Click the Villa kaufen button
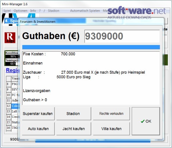172x148 pixels. tap(111, 129)
